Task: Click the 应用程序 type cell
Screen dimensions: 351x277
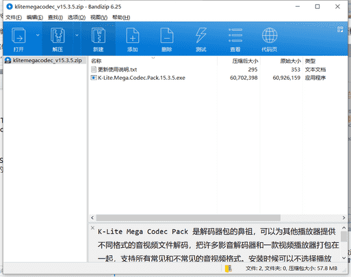Action: 315,78
